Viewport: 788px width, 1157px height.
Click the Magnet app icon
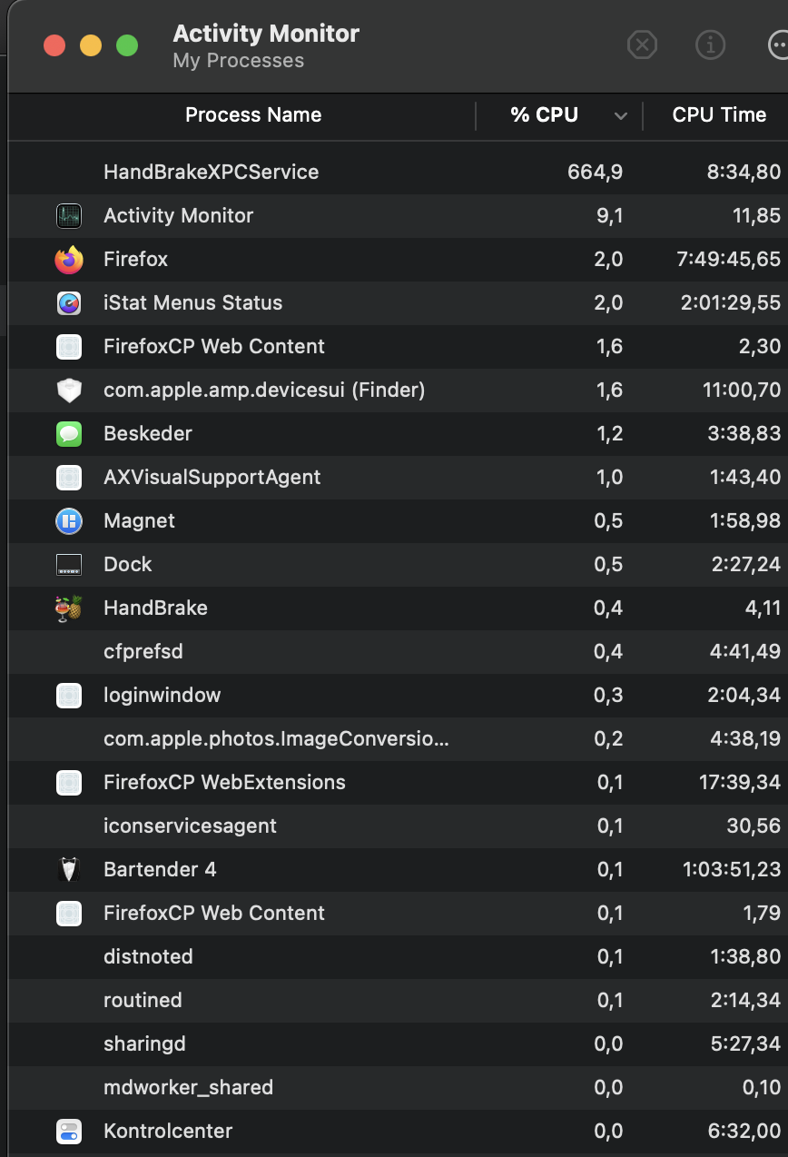click(x=69, y=521)
